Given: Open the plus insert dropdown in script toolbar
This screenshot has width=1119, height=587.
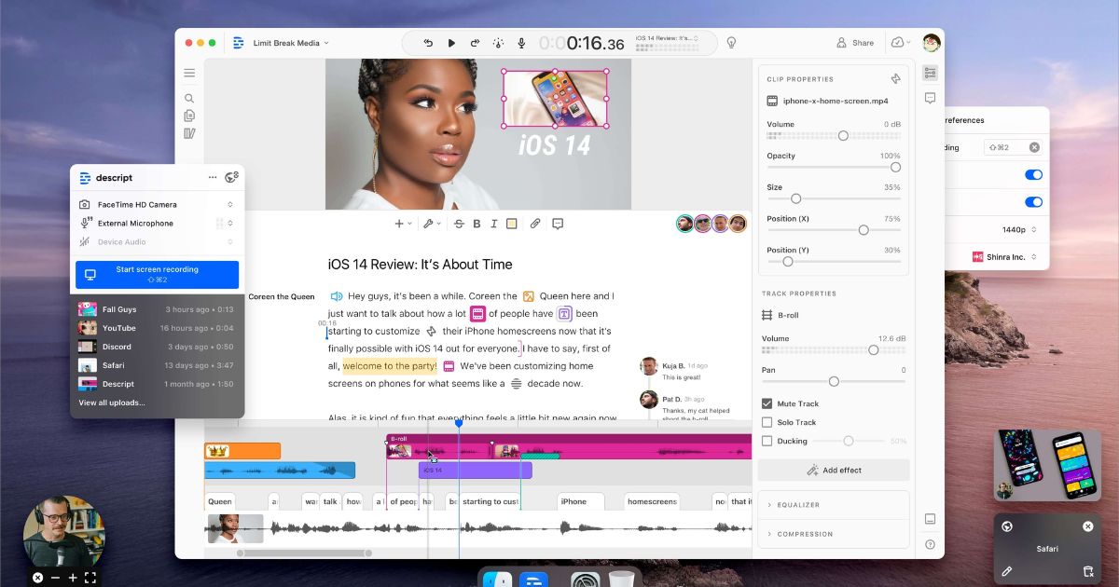Looking at the screenshot, I should pyautogui.click(x=403, y=224).
